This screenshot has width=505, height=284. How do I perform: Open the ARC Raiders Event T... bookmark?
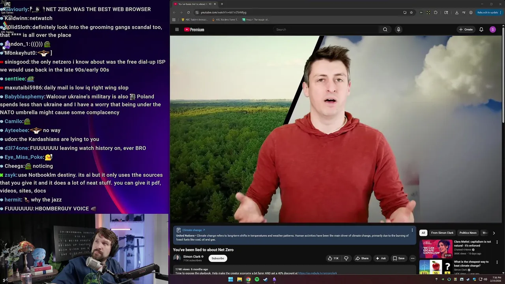pos(225,19)
